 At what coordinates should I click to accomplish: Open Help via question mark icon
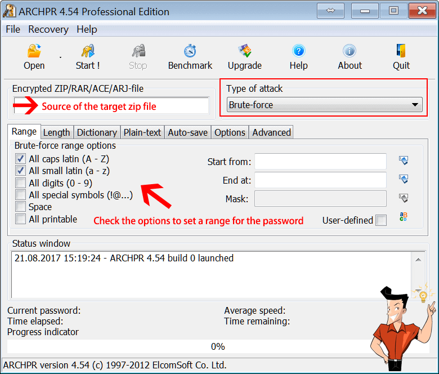point(299,51)
